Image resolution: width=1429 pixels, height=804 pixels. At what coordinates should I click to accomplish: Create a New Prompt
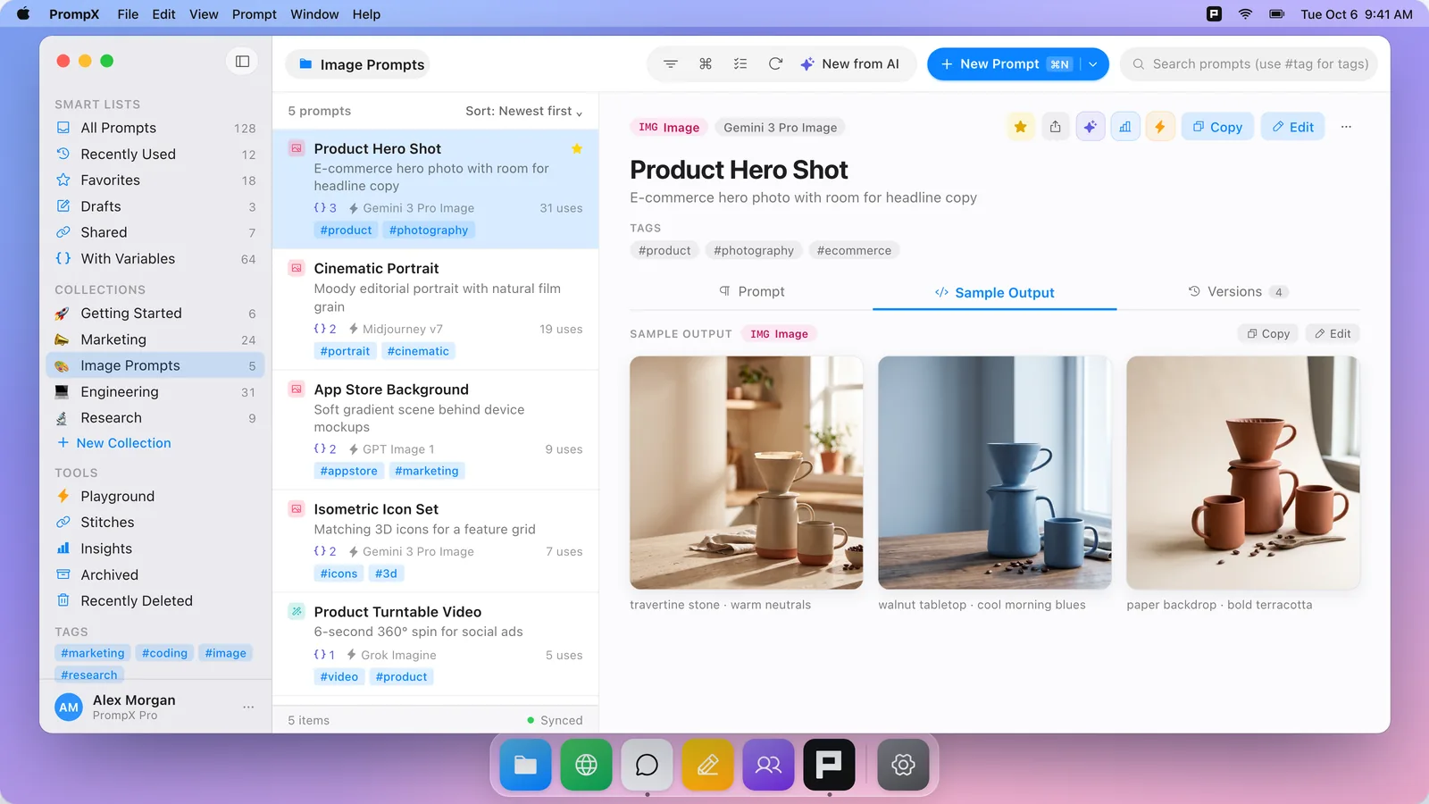pos(1004,64)
